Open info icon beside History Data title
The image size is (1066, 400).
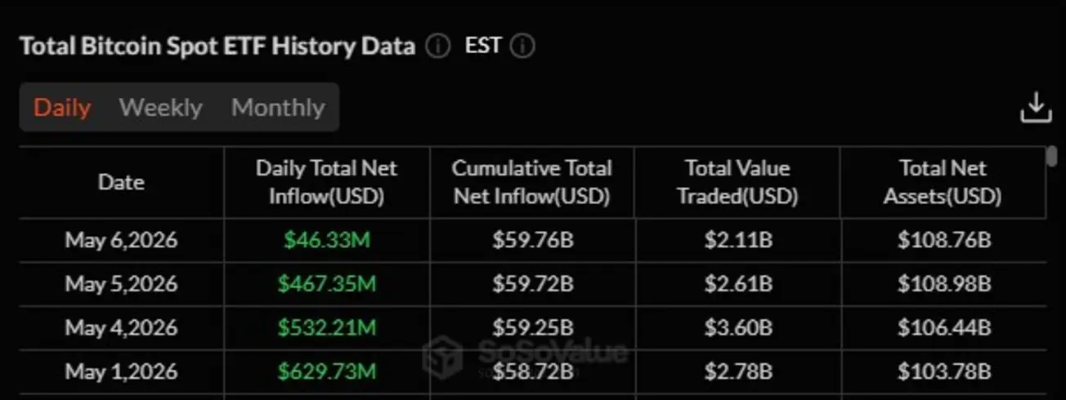tap(437, 46)
